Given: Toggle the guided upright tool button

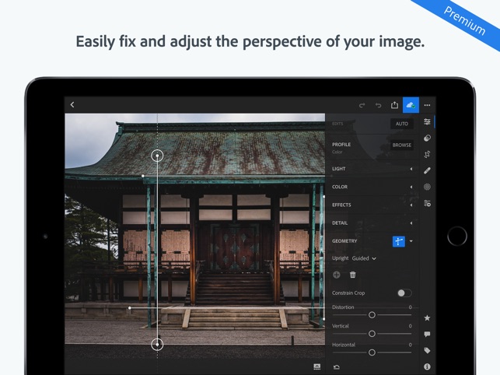Looking at the screenshot, I should pyautogui.click(x=398, y=241).
